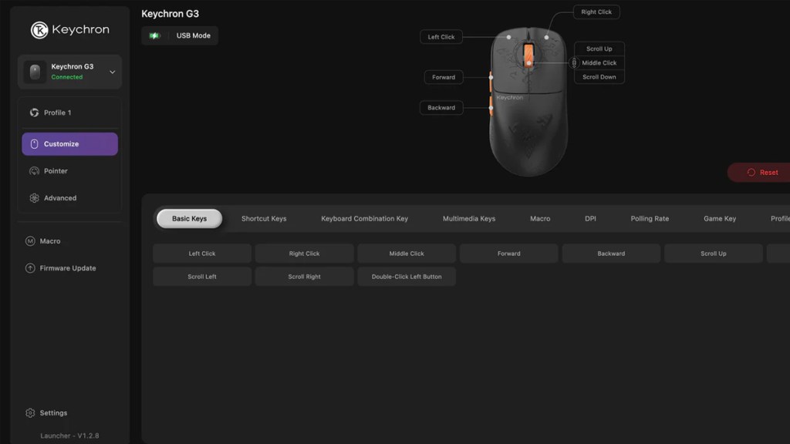Screen dimensions: 790x444
Task: Select the Scroll Up label on the mouse diagram
Action: [599, 49]
